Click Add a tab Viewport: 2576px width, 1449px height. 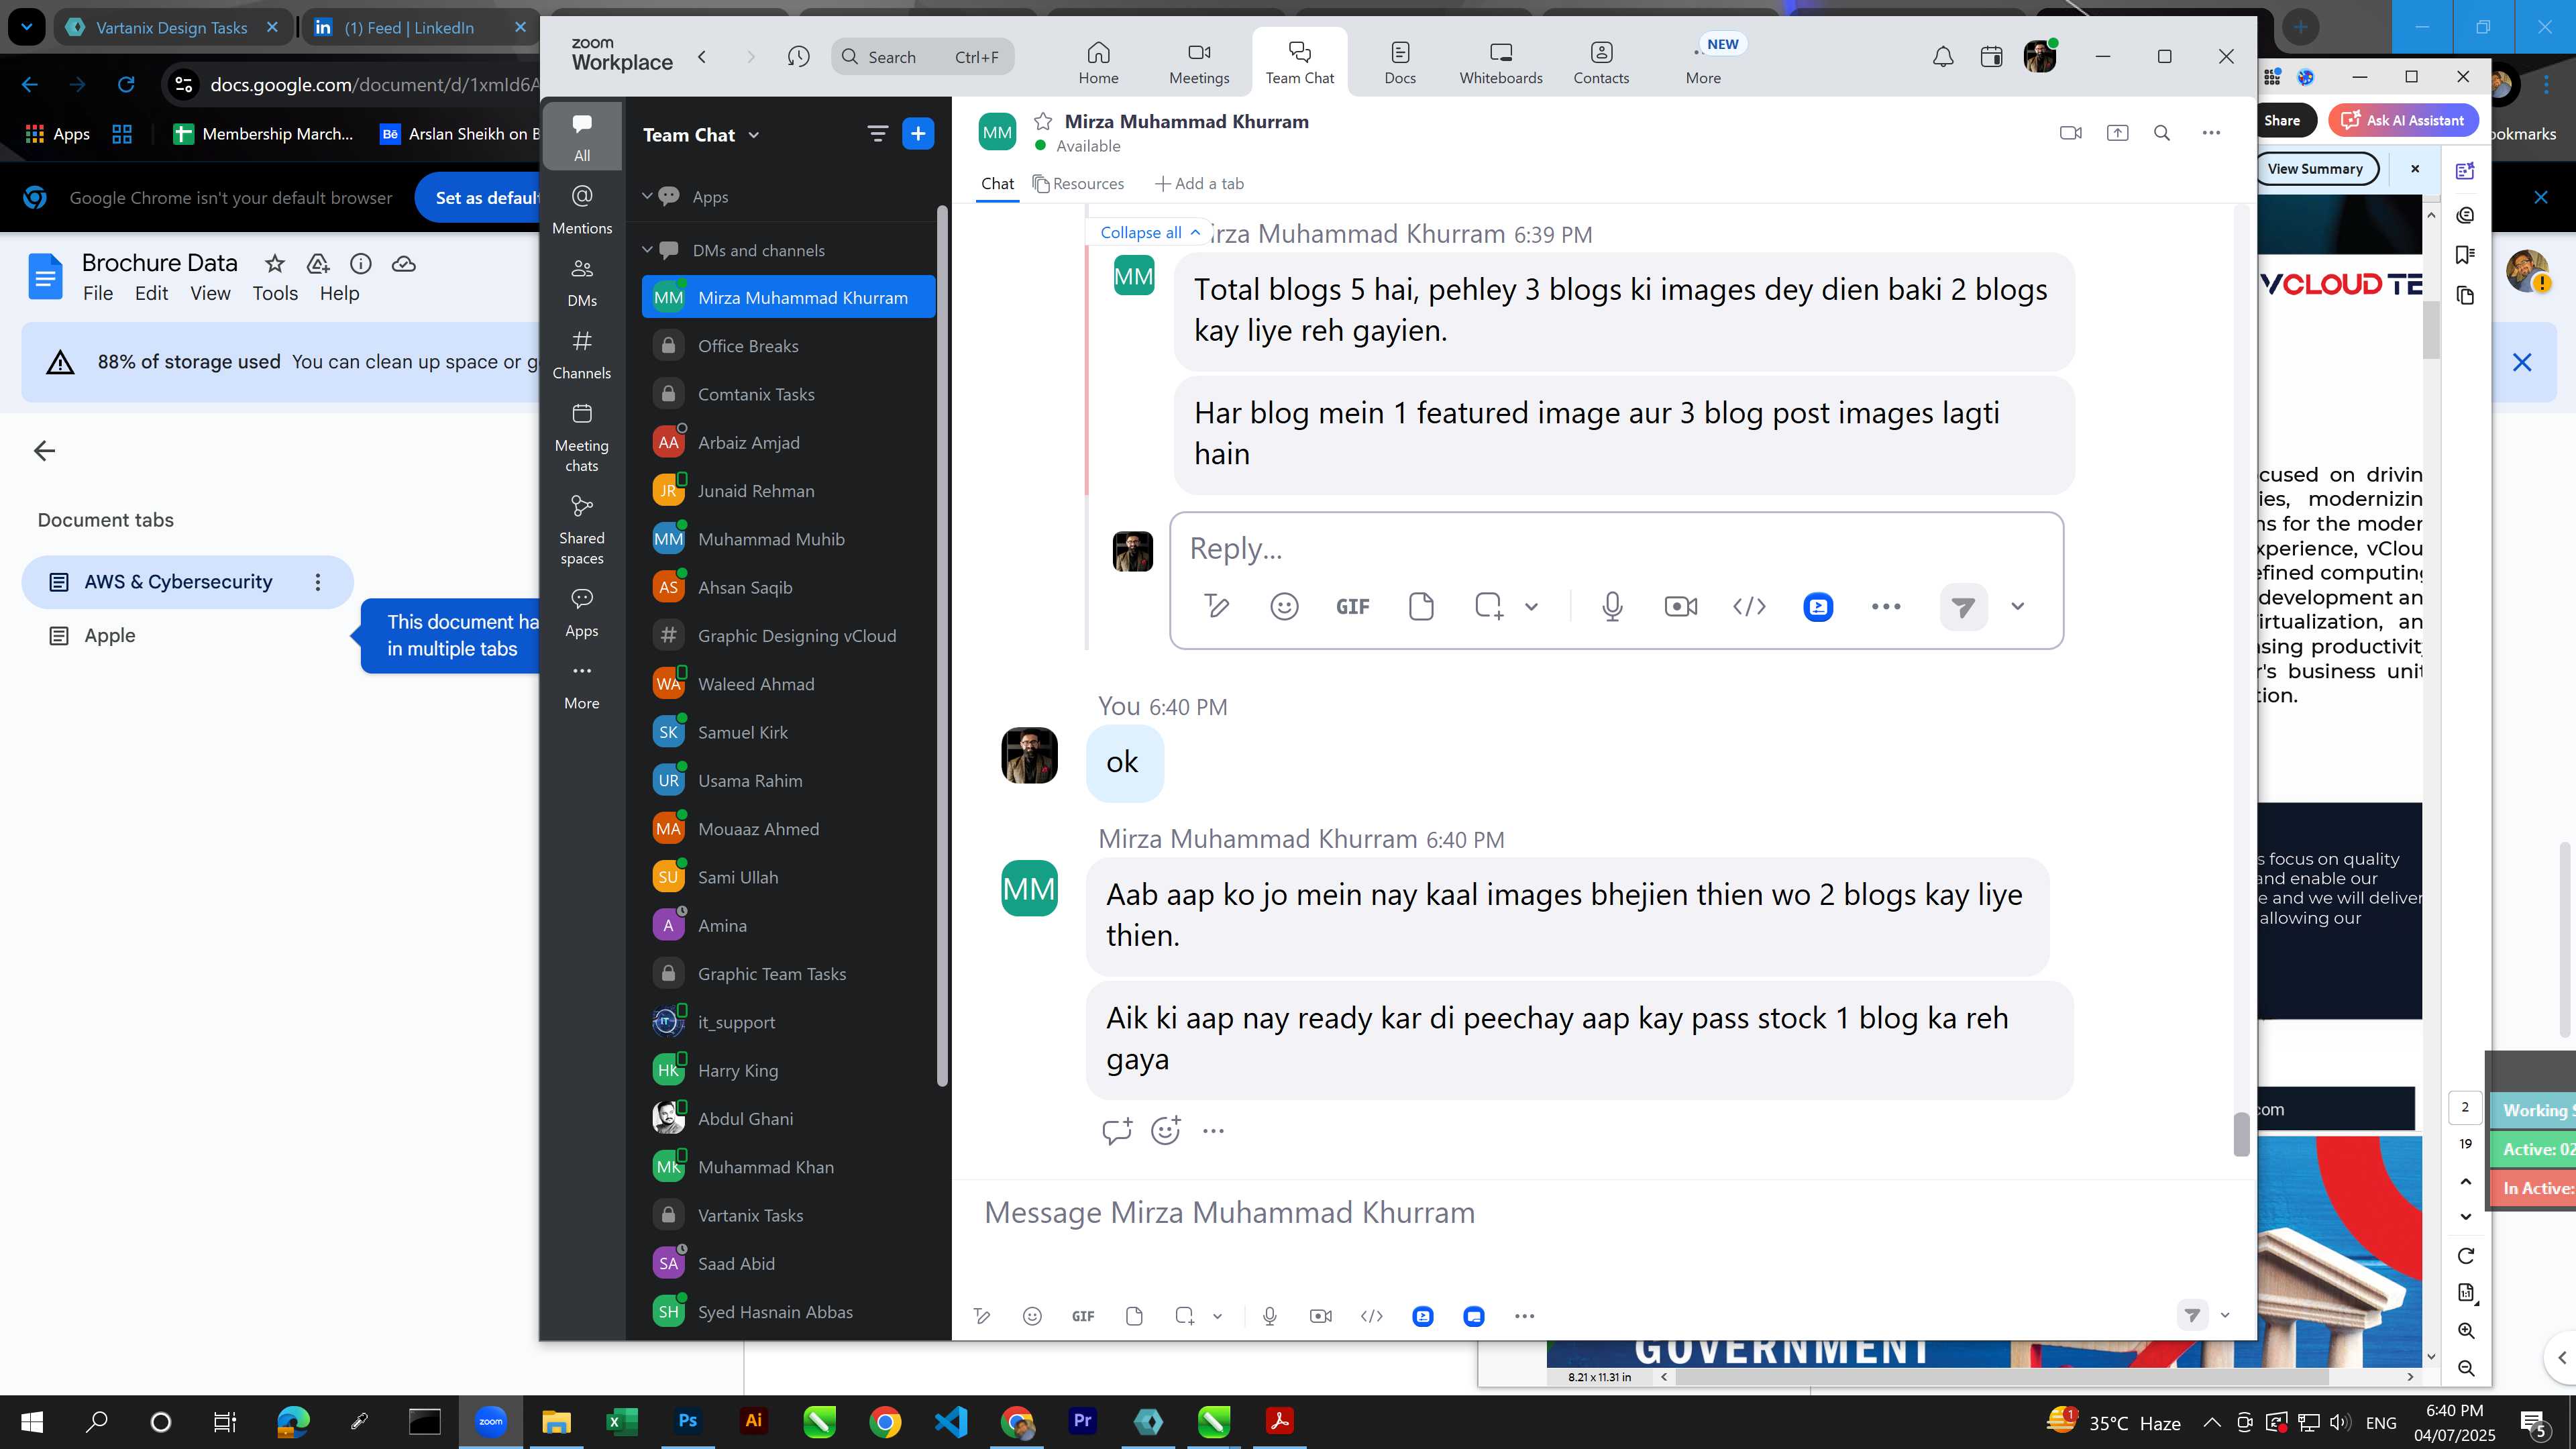(1199, 184)
